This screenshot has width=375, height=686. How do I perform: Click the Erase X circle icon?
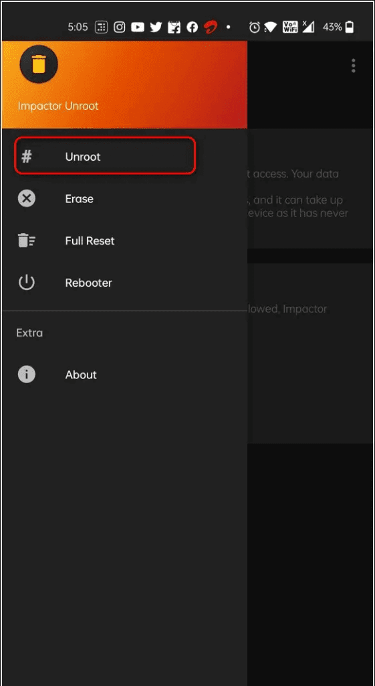pos(27,198)
